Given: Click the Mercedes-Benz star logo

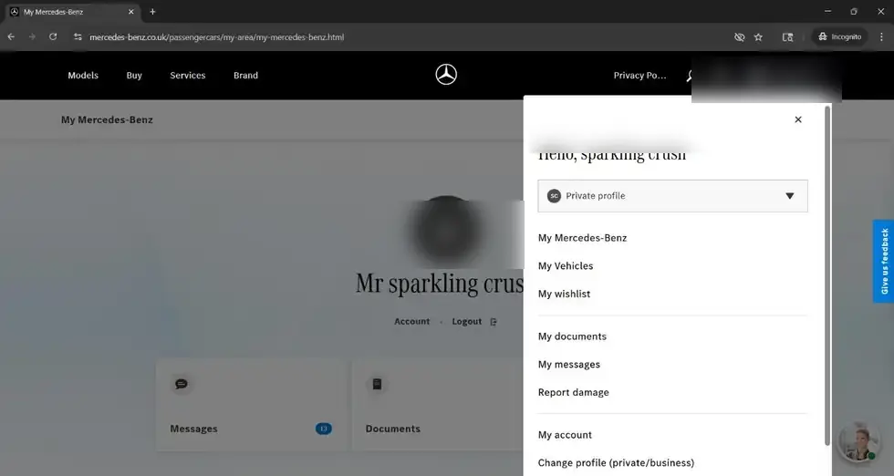Looking at the screenshot, I should [446, 75].
